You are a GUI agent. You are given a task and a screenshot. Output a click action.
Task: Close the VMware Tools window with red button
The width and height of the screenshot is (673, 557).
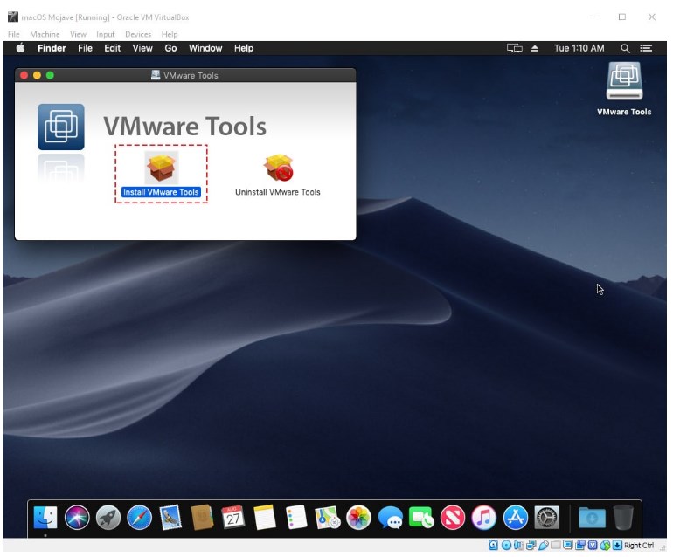click(24, 75)
